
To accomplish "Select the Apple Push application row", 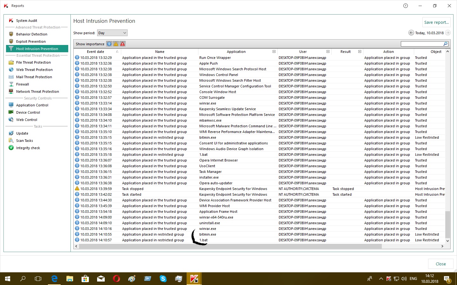I will pos(260,63).
